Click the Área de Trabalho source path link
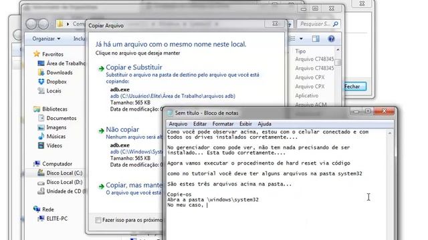The width and height of the screenshot is (428, 240). (173, 96)
